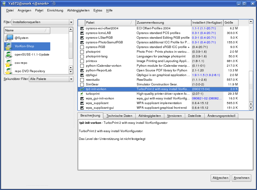Toggle the checkbox for oyranos-lcmsLAB
The width and height of the screenshot is (257, 190).
tap(82, 33)
